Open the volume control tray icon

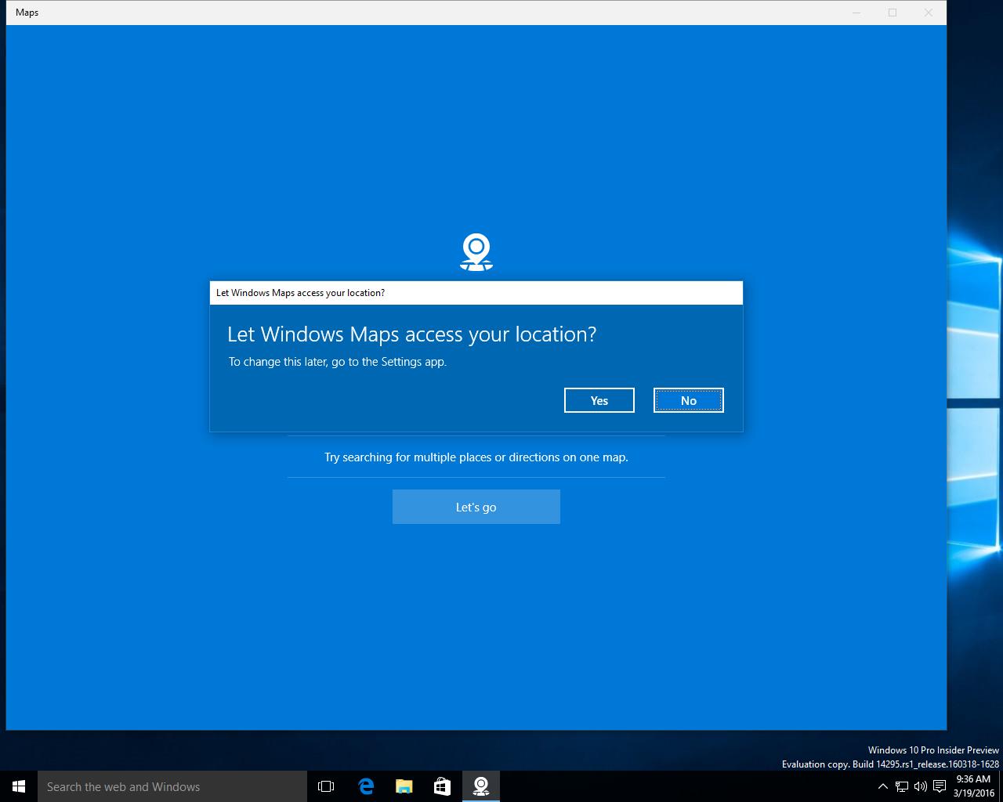pyautogui.click(x=921, y=786)
